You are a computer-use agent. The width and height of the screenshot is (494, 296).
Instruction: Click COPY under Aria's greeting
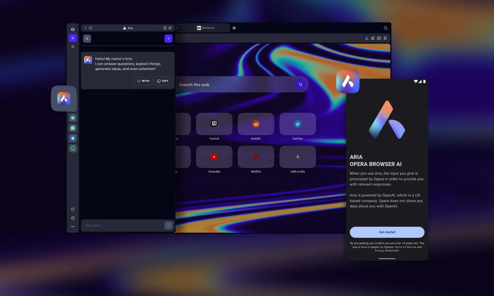[x=163, y=81]
